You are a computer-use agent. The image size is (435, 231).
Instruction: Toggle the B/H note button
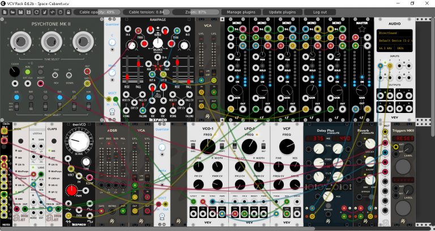(x=31, y=97)
